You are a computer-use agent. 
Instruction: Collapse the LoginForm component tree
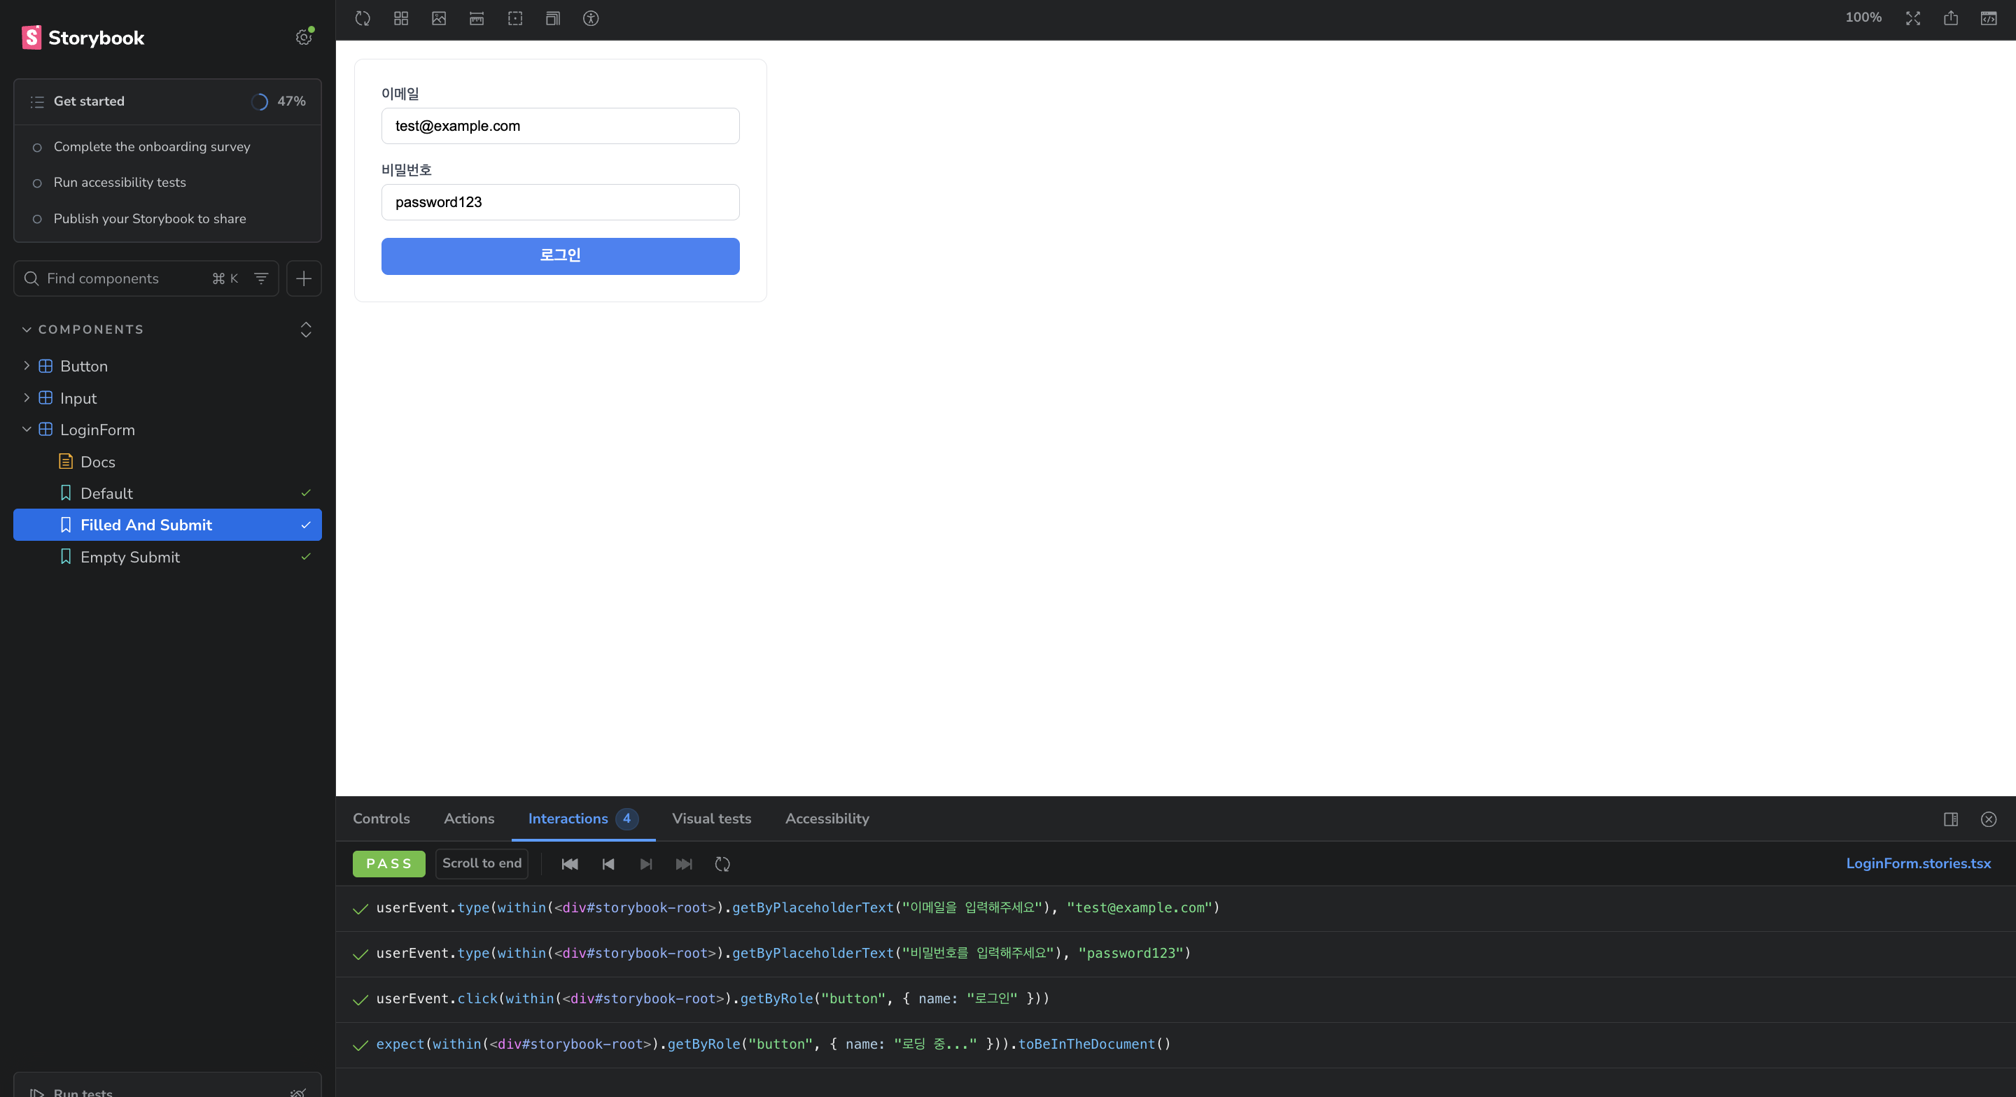tap(27, 430)
